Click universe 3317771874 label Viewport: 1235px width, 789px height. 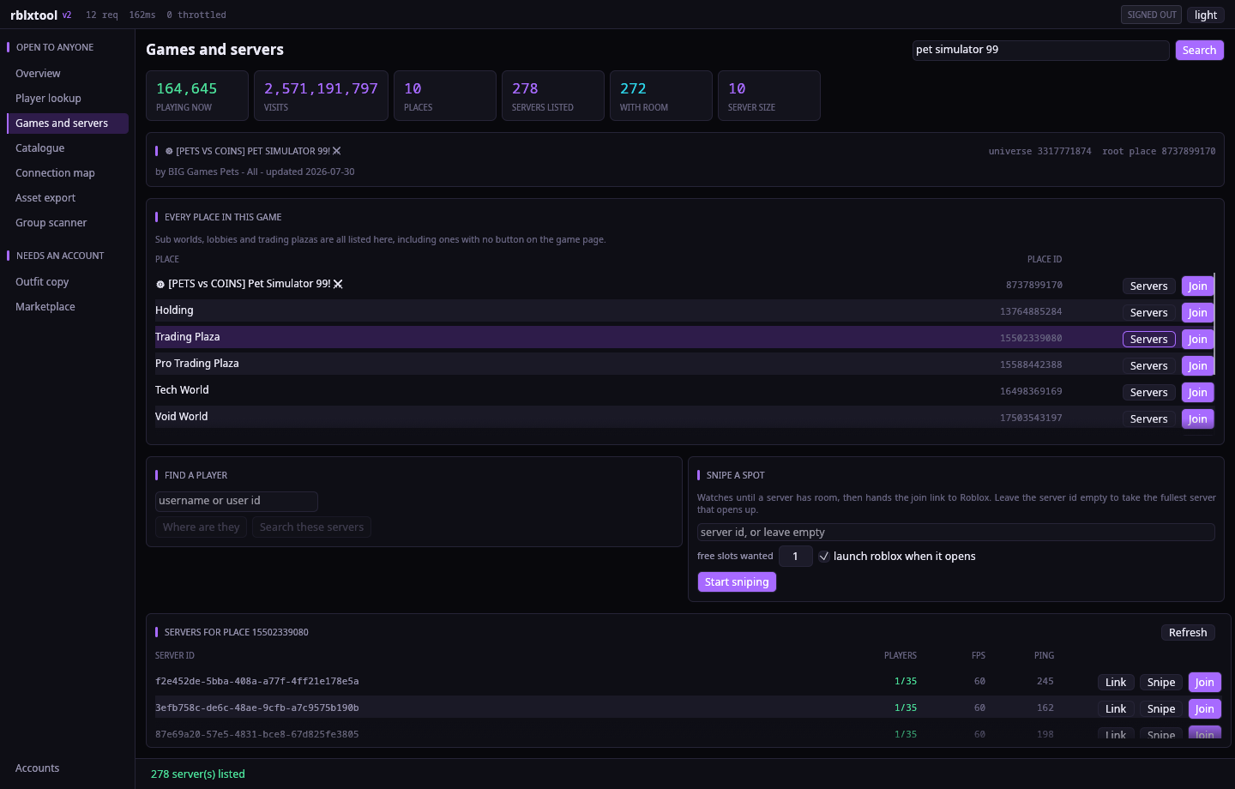1039,151
